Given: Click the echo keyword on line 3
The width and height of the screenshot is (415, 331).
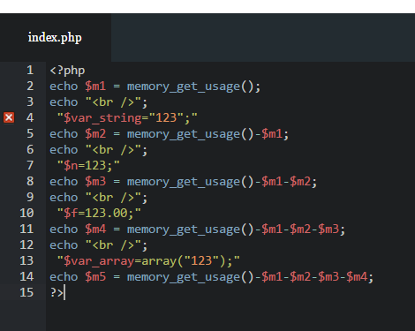Looking at the screenshot, I should point(64,102).
